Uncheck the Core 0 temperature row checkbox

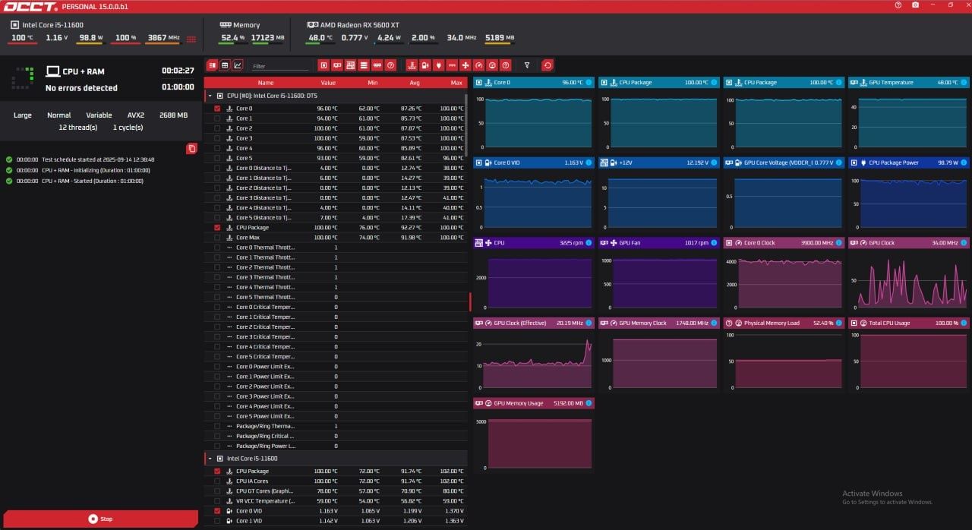point(217,109)
